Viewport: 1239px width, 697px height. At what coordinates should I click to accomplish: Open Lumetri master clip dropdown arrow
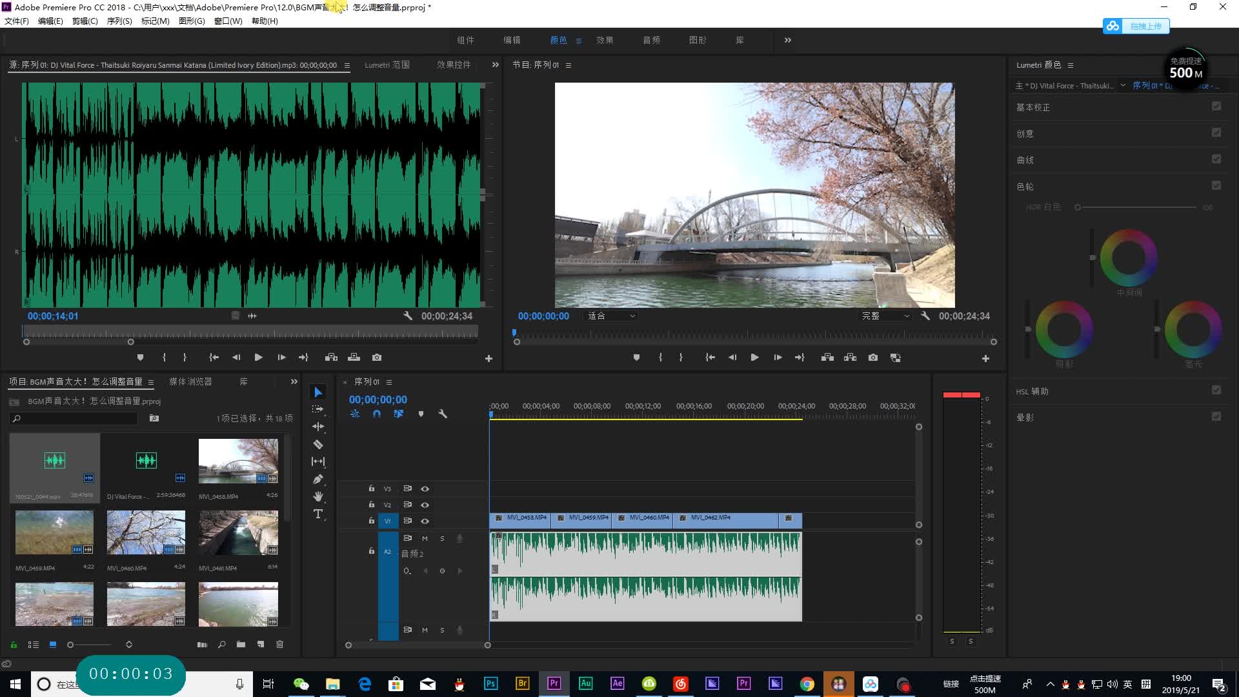tap(1123, 86)
